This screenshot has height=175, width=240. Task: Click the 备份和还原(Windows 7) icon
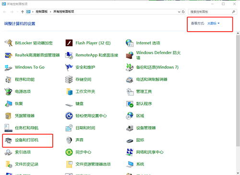click(130, 67)
